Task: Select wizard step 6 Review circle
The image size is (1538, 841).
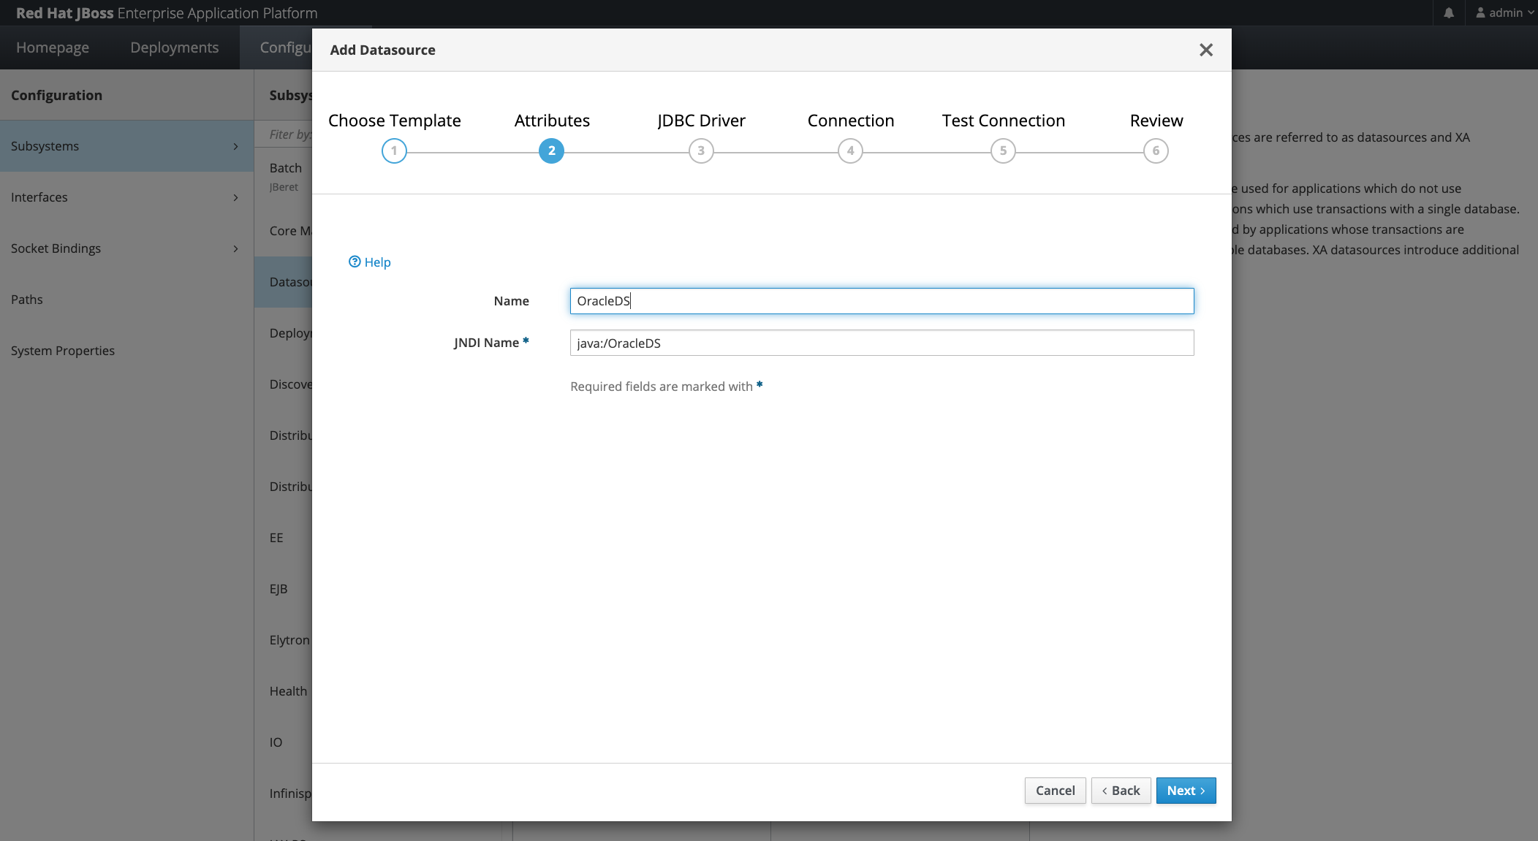Action: coord(1156,151)
